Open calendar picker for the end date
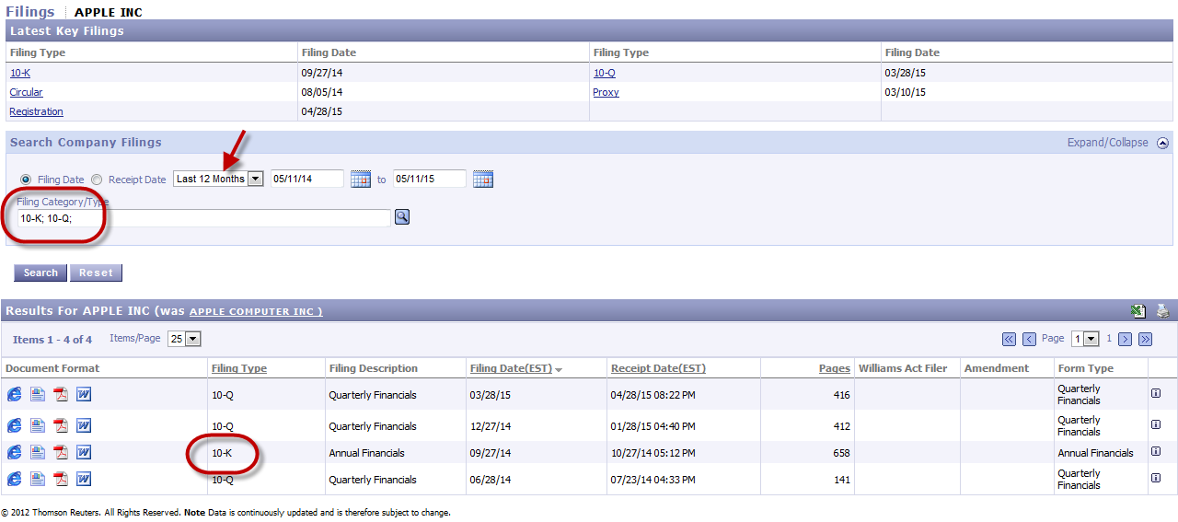This screenshot has height=522, width=1178. click(x=483, y=180)
